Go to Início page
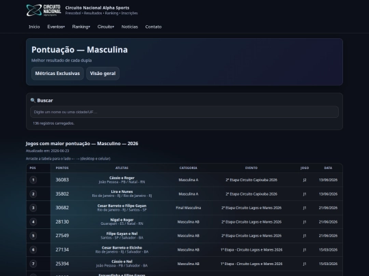 [x=34, y=27]
